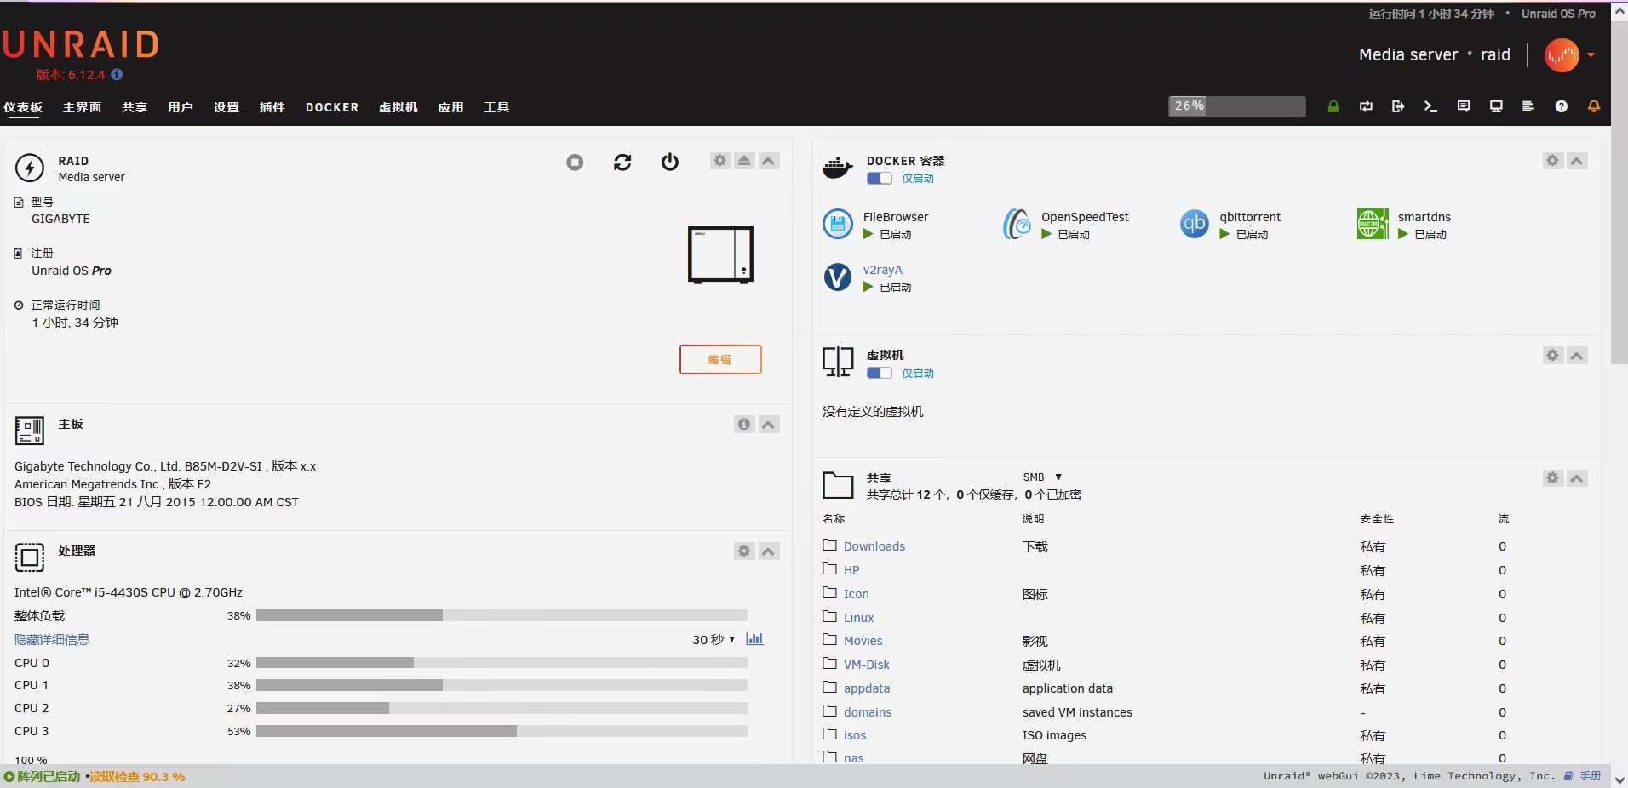Viewport: 1628px width, 788px height.
Task: Open the 30 秒 interval dropdown
Action: point(714,639)
